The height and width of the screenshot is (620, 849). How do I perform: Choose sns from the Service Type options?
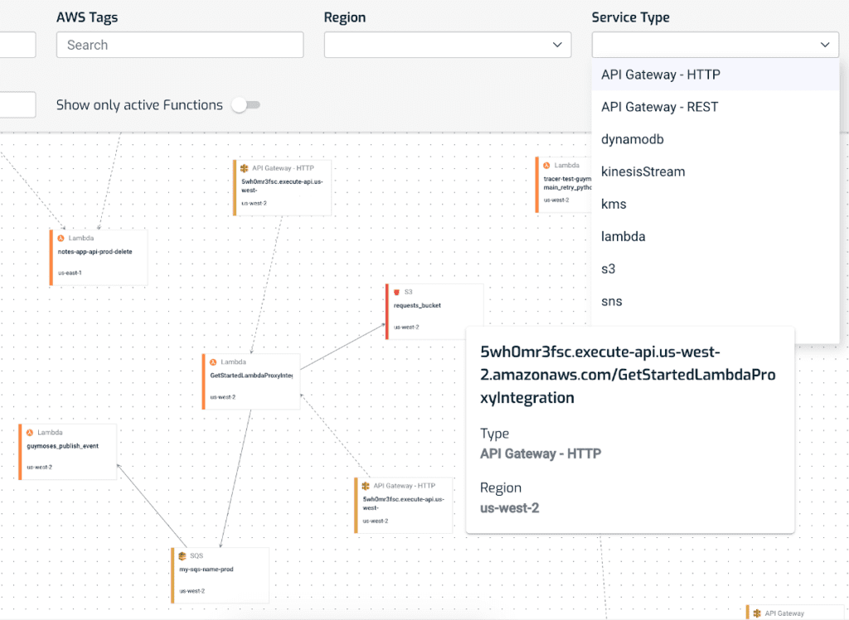pyautogui.click(x=611, y=301)
